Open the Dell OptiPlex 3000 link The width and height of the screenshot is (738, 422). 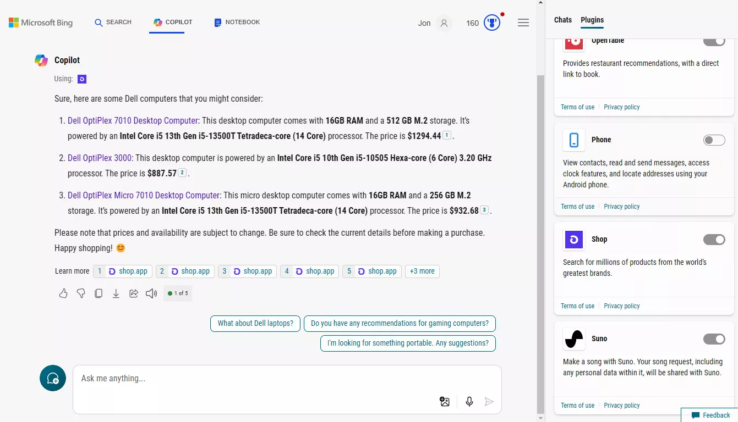click(100, 158)
